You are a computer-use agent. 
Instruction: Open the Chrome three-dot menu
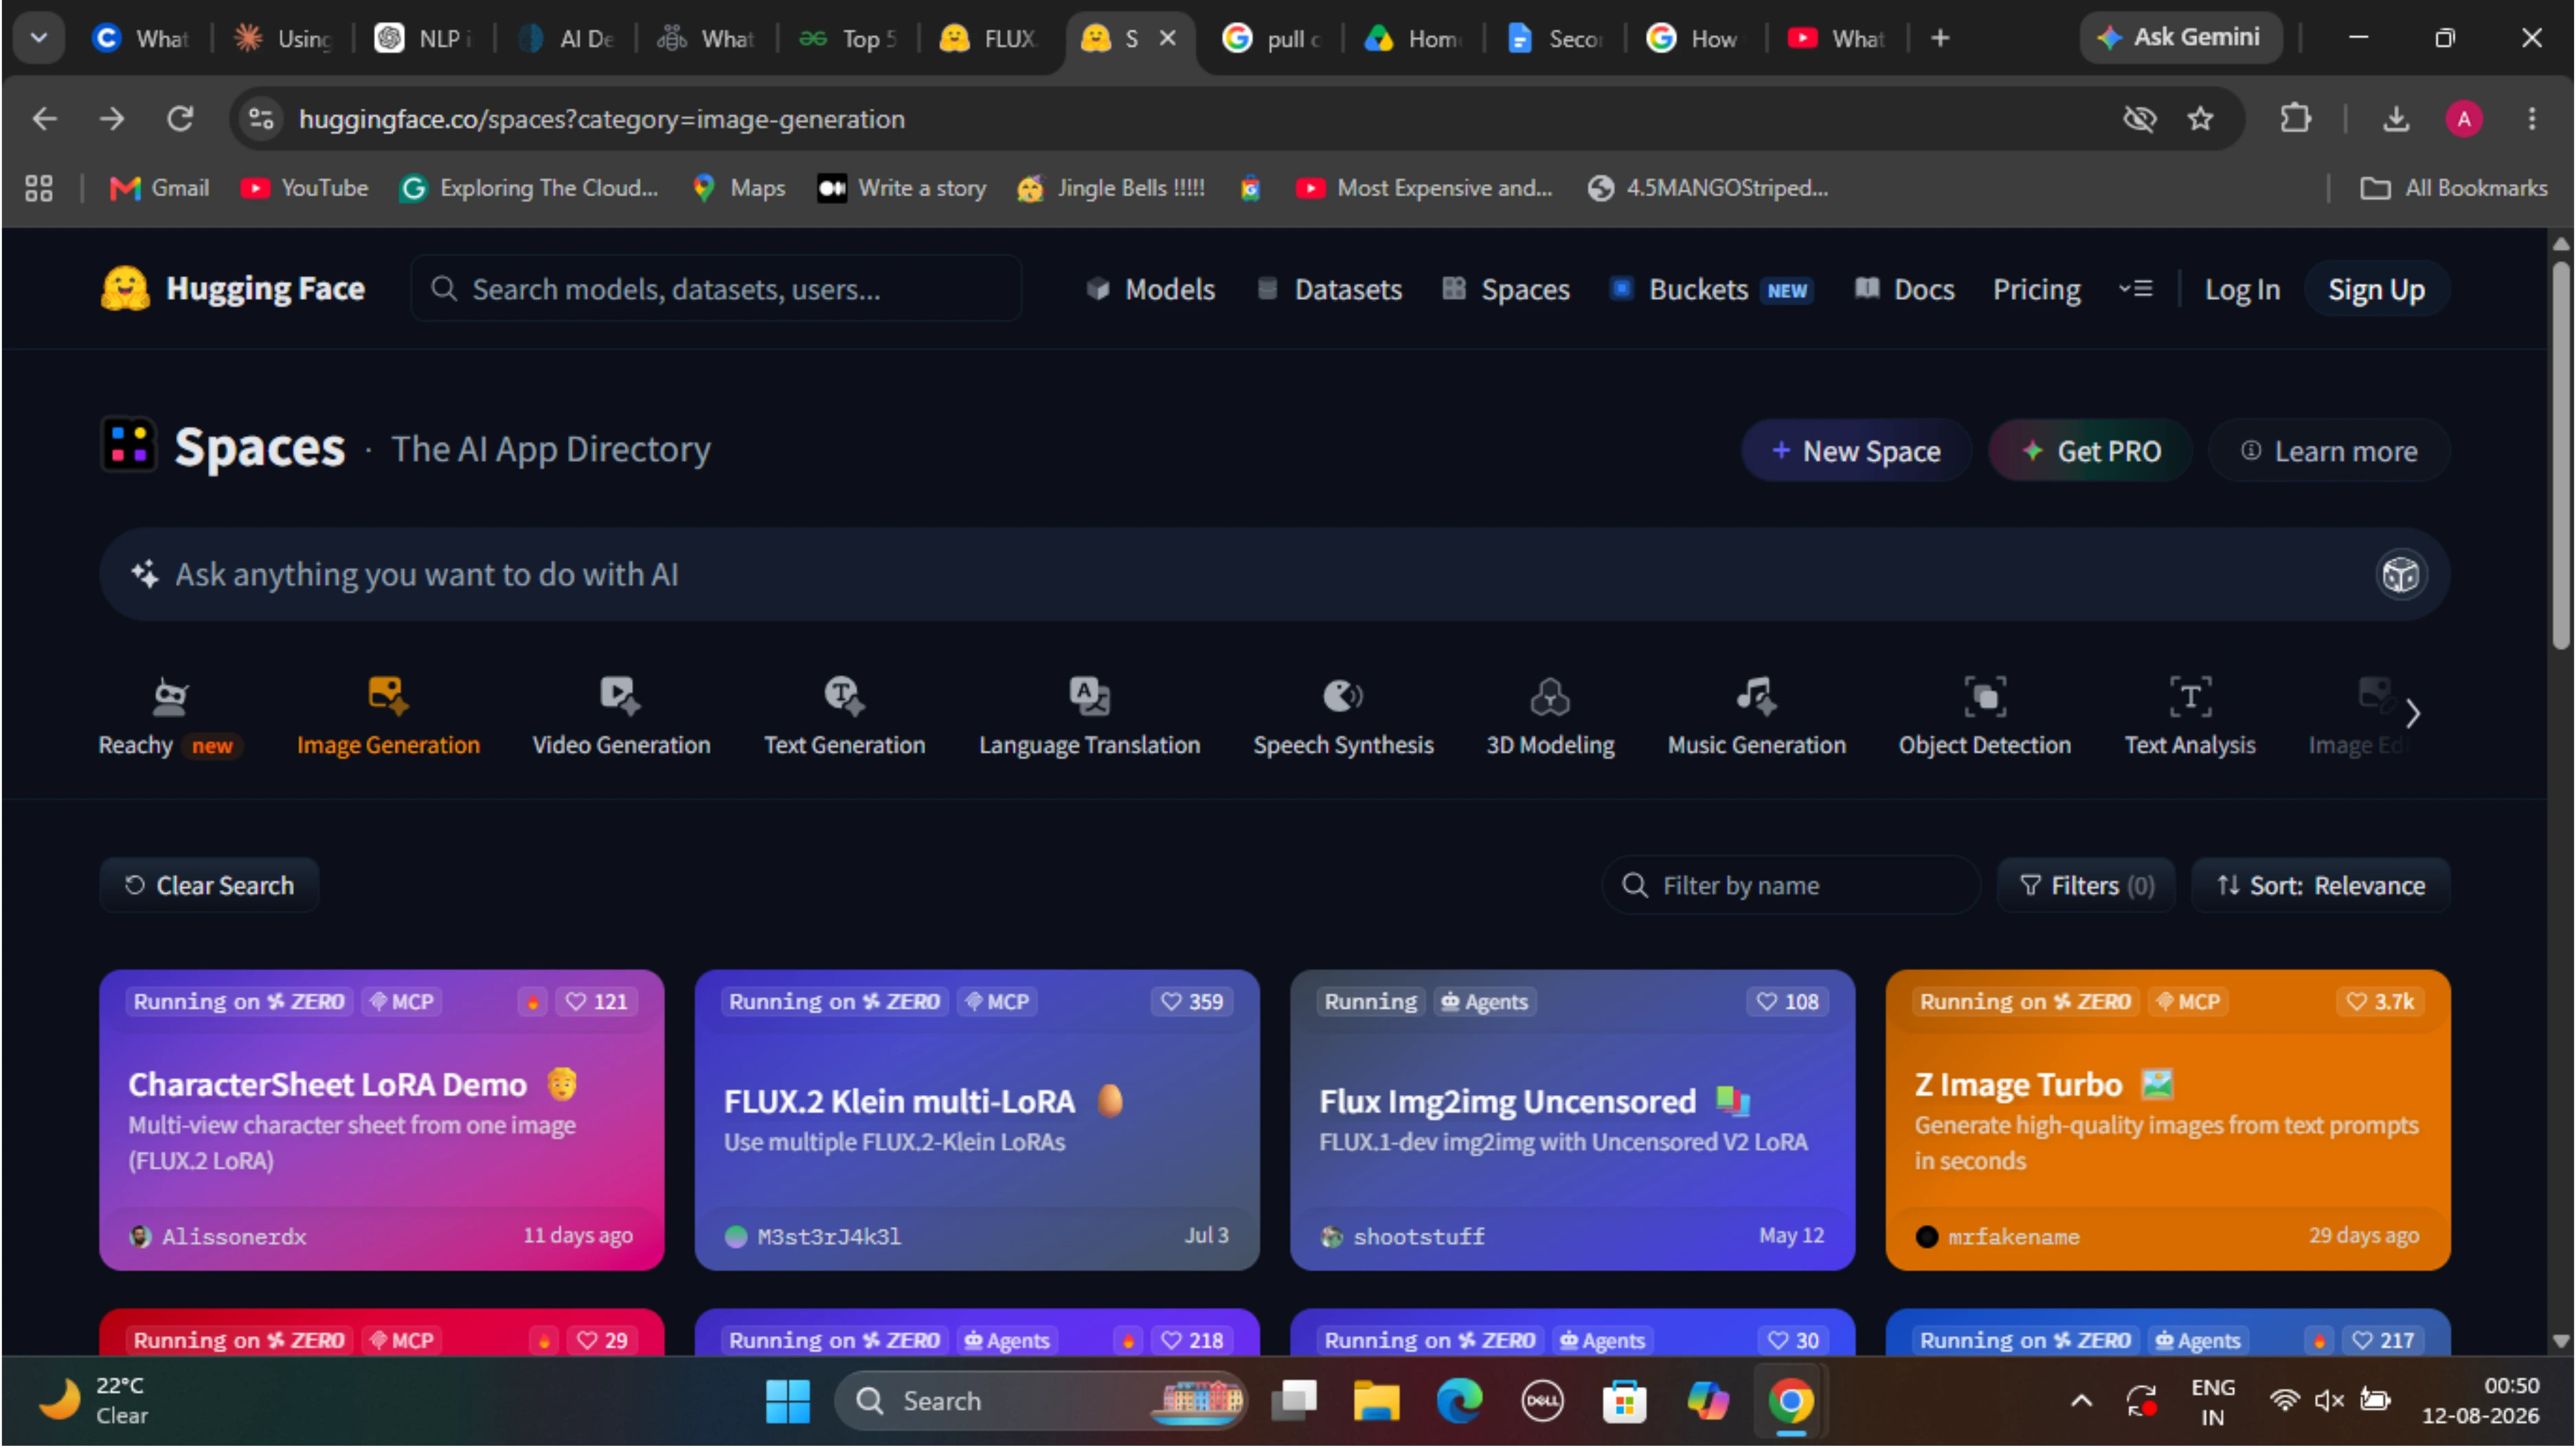(x=2532, y=120)
